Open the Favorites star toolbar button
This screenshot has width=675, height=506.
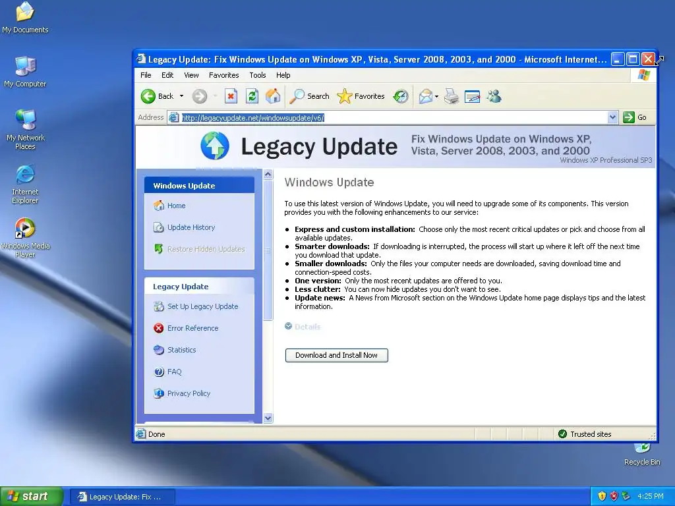(x=361, y=96)
